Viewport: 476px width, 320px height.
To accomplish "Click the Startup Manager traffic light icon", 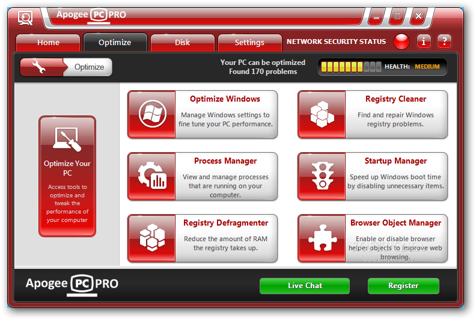I will point(322,176).
